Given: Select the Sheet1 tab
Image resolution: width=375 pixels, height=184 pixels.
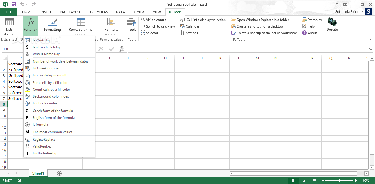Looking at the screenshot, I should click(38, 173).
